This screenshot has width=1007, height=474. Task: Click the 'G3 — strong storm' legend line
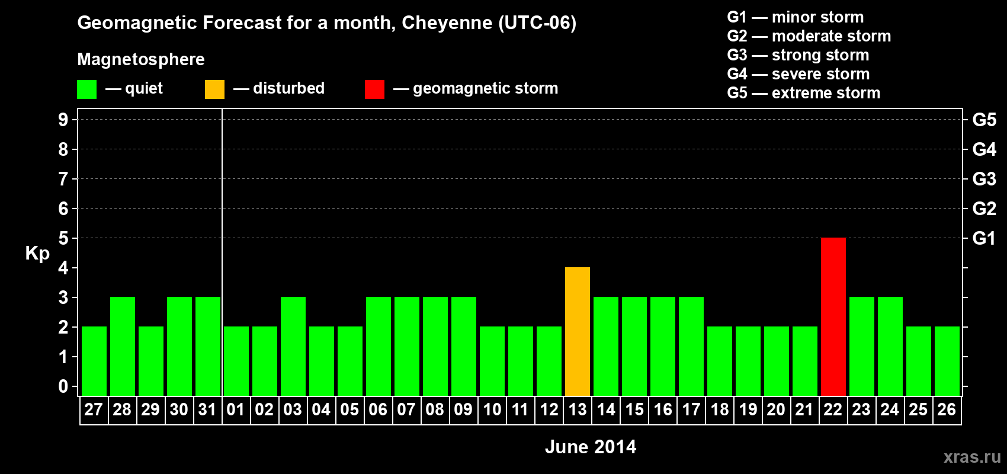click(798, 55)
